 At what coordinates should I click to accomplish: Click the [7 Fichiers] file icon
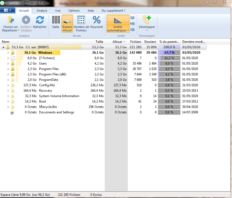tap(13, 58)
